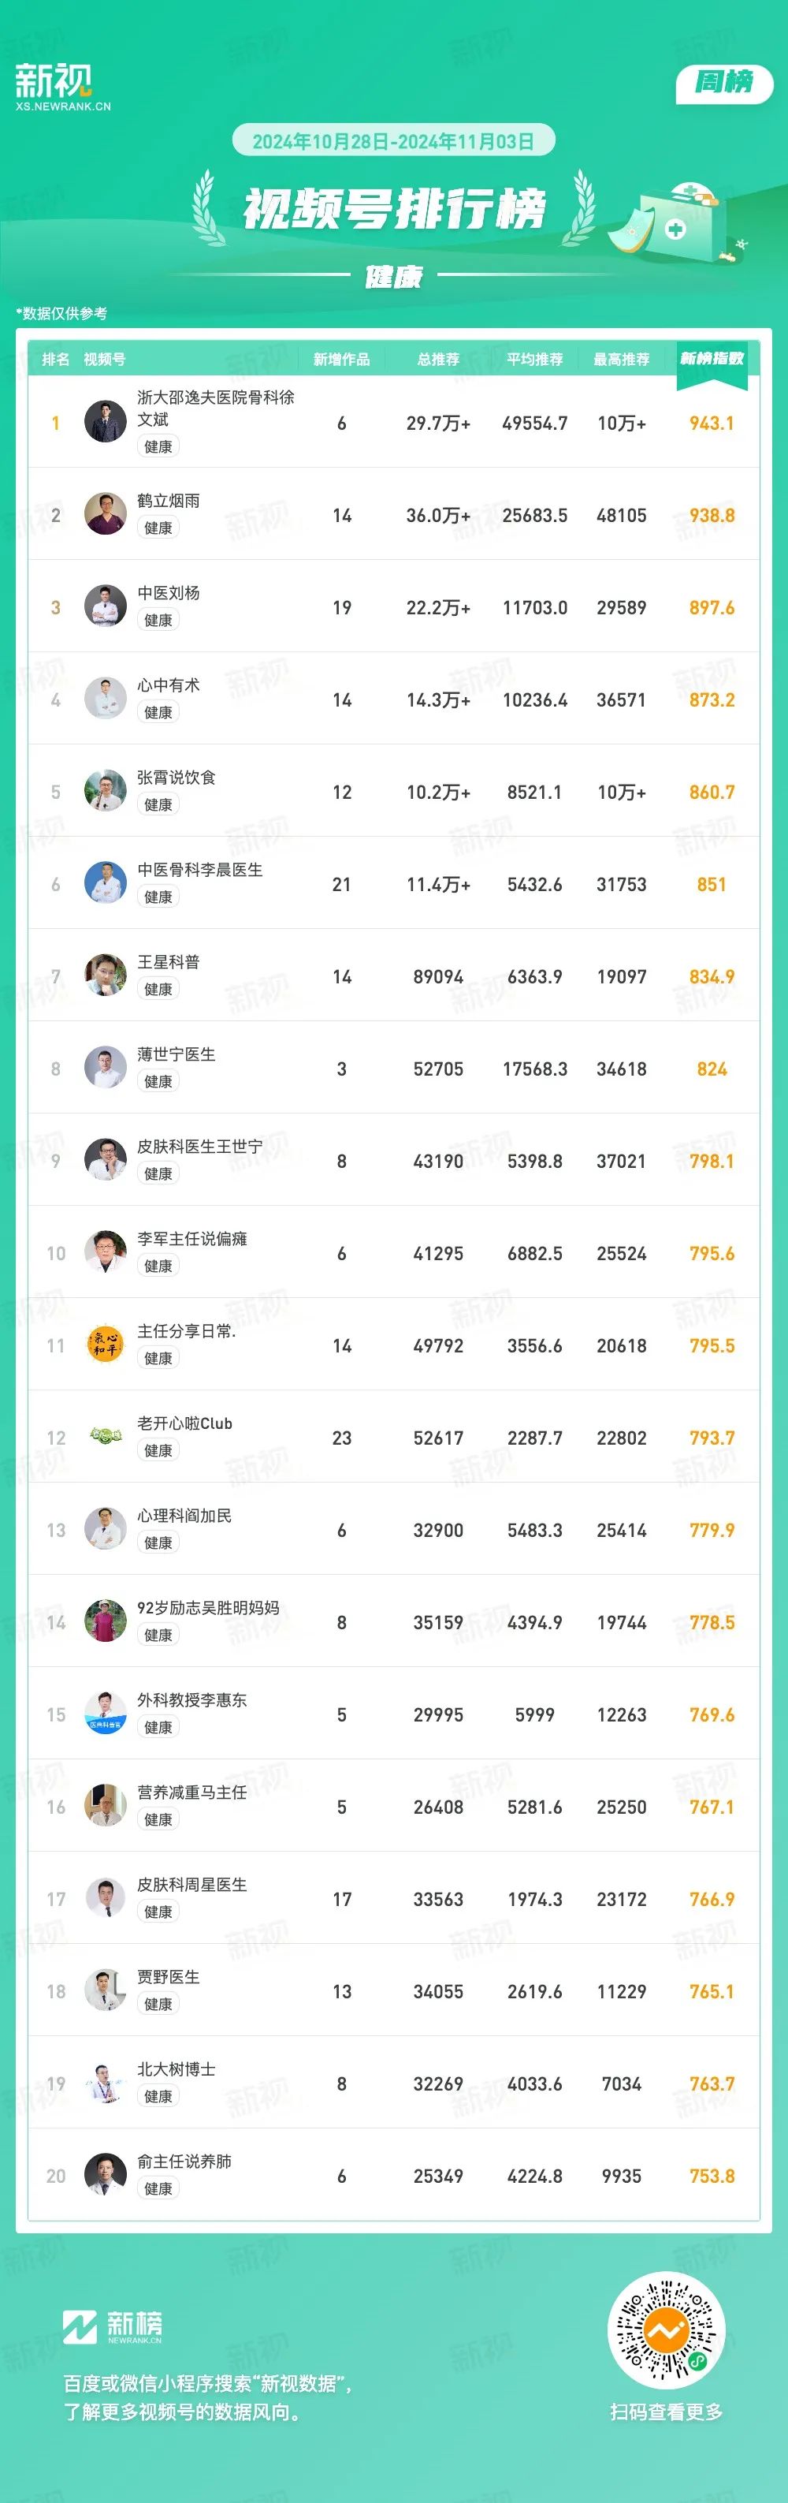This screenshot has width=788, height=2503.
Task: Click the 新榜 logo in footer
Action: pos(113,2327)
